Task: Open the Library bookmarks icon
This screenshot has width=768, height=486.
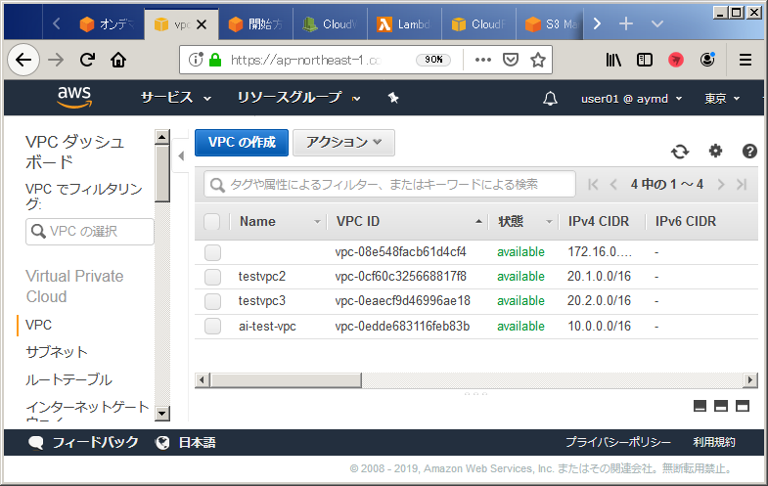Action: [613, 60]
